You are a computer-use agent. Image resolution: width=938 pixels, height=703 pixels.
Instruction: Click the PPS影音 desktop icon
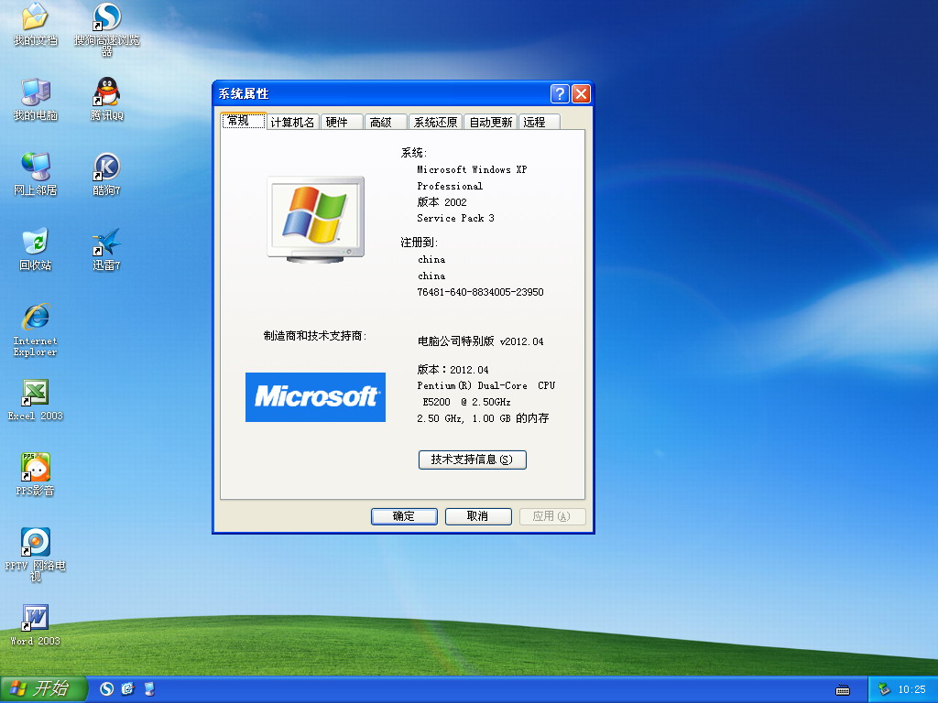pos(35,468)
